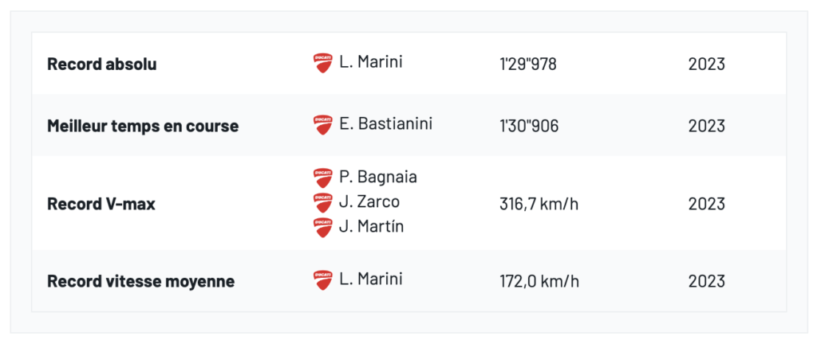Click Ducati logo beside P. Bagnaia
Image resolution: width=817 pixels, height=344 pixels.
[322, 178]
